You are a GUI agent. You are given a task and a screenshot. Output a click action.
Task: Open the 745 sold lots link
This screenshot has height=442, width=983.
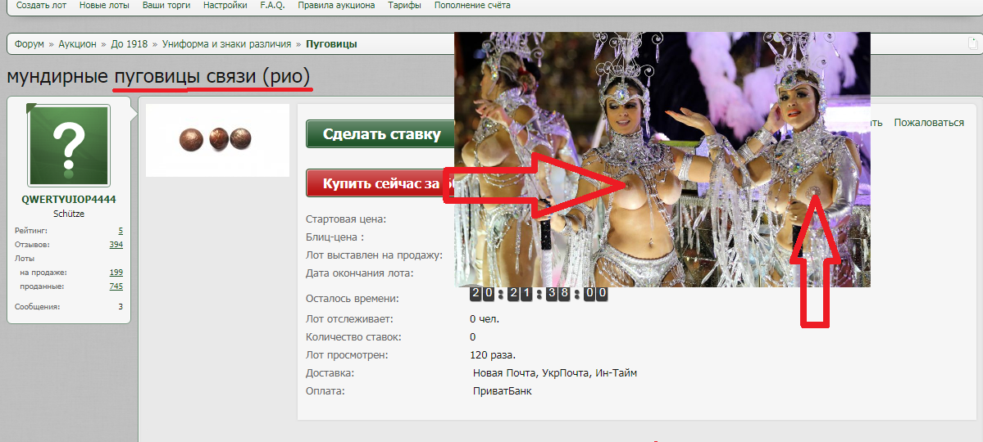tap(116, 286)
